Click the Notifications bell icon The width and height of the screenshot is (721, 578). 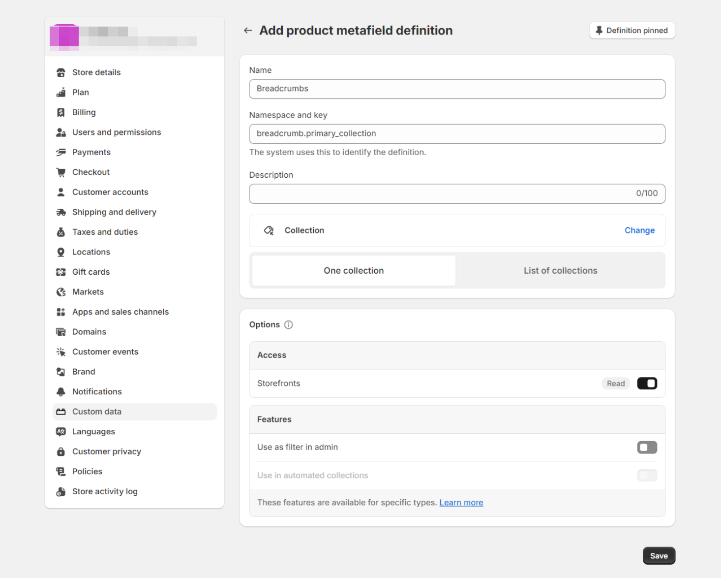pyautogui.click(x=61, y=391)
